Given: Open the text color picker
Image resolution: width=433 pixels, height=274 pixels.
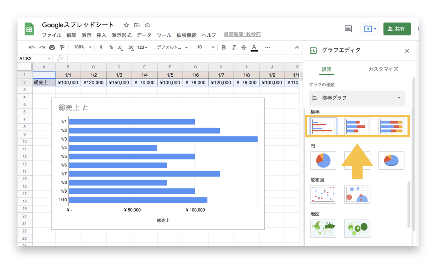Looking at the screenshot, I should (x=254, y=47).
